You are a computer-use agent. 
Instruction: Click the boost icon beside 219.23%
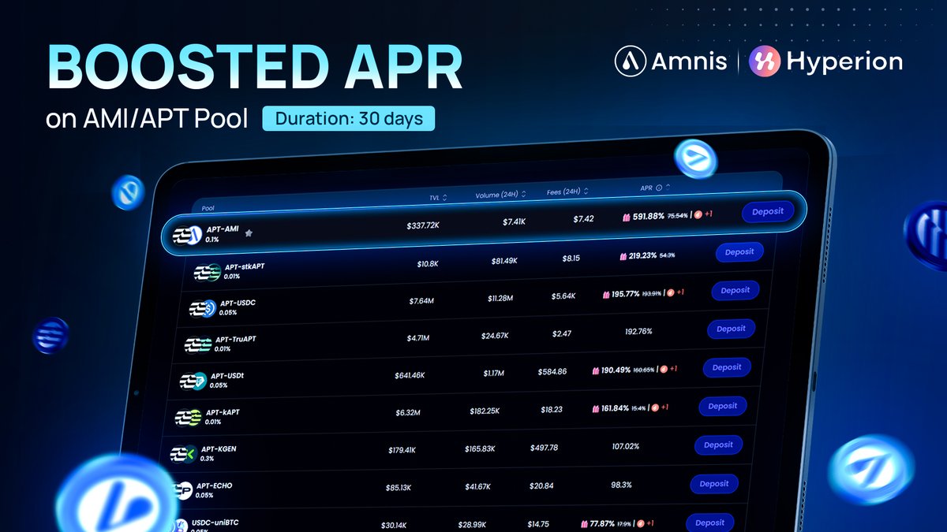[x=622, y=255]
